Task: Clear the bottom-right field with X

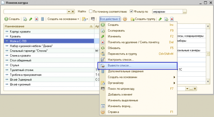Action: click(x=195, y=89)
